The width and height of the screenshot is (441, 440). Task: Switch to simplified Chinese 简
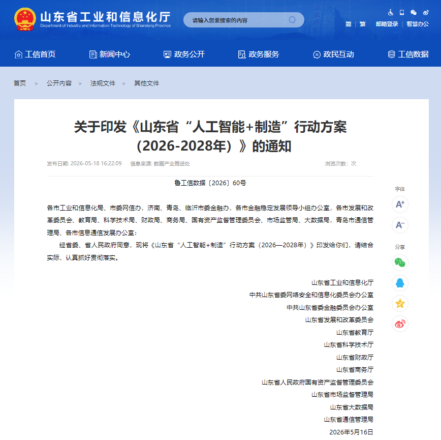pos(349,24)
